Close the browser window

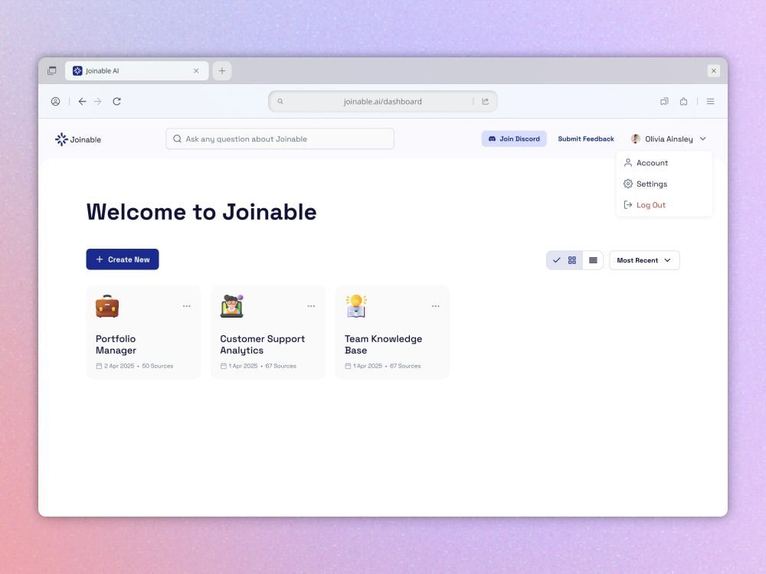[x=714, y=70]
